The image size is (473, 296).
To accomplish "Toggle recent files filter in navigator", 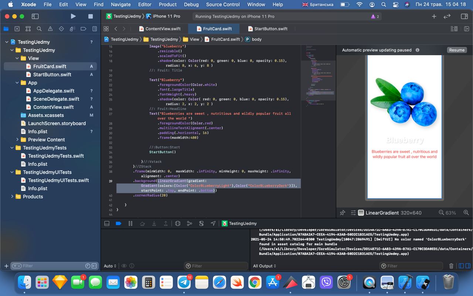I will [88, 266].
